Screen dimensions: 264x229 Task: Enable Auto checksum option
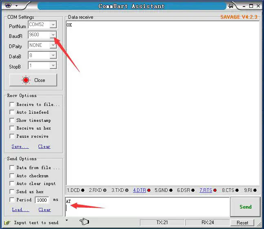[x=12, y=176]
